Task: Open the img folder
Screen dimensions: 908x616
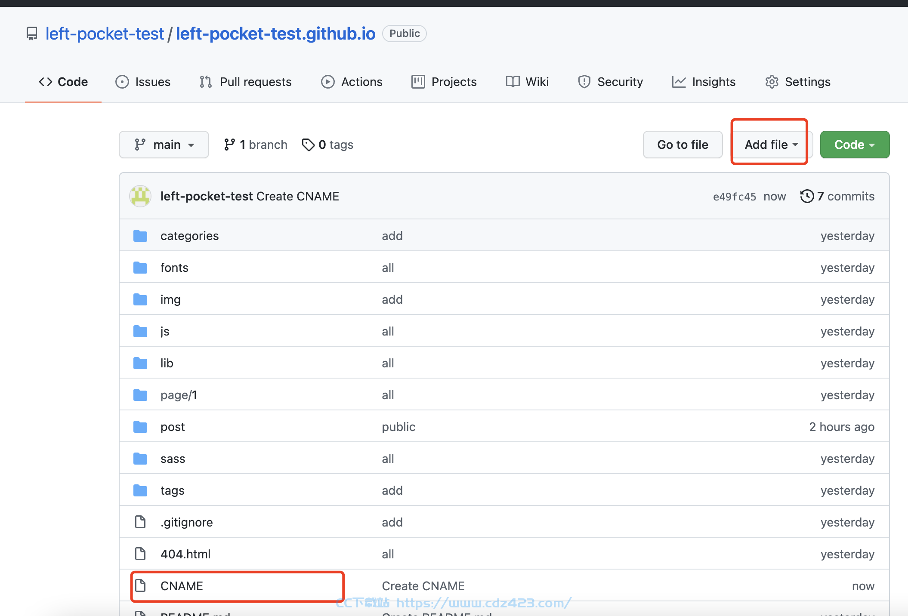Action: tap(170, 299)
